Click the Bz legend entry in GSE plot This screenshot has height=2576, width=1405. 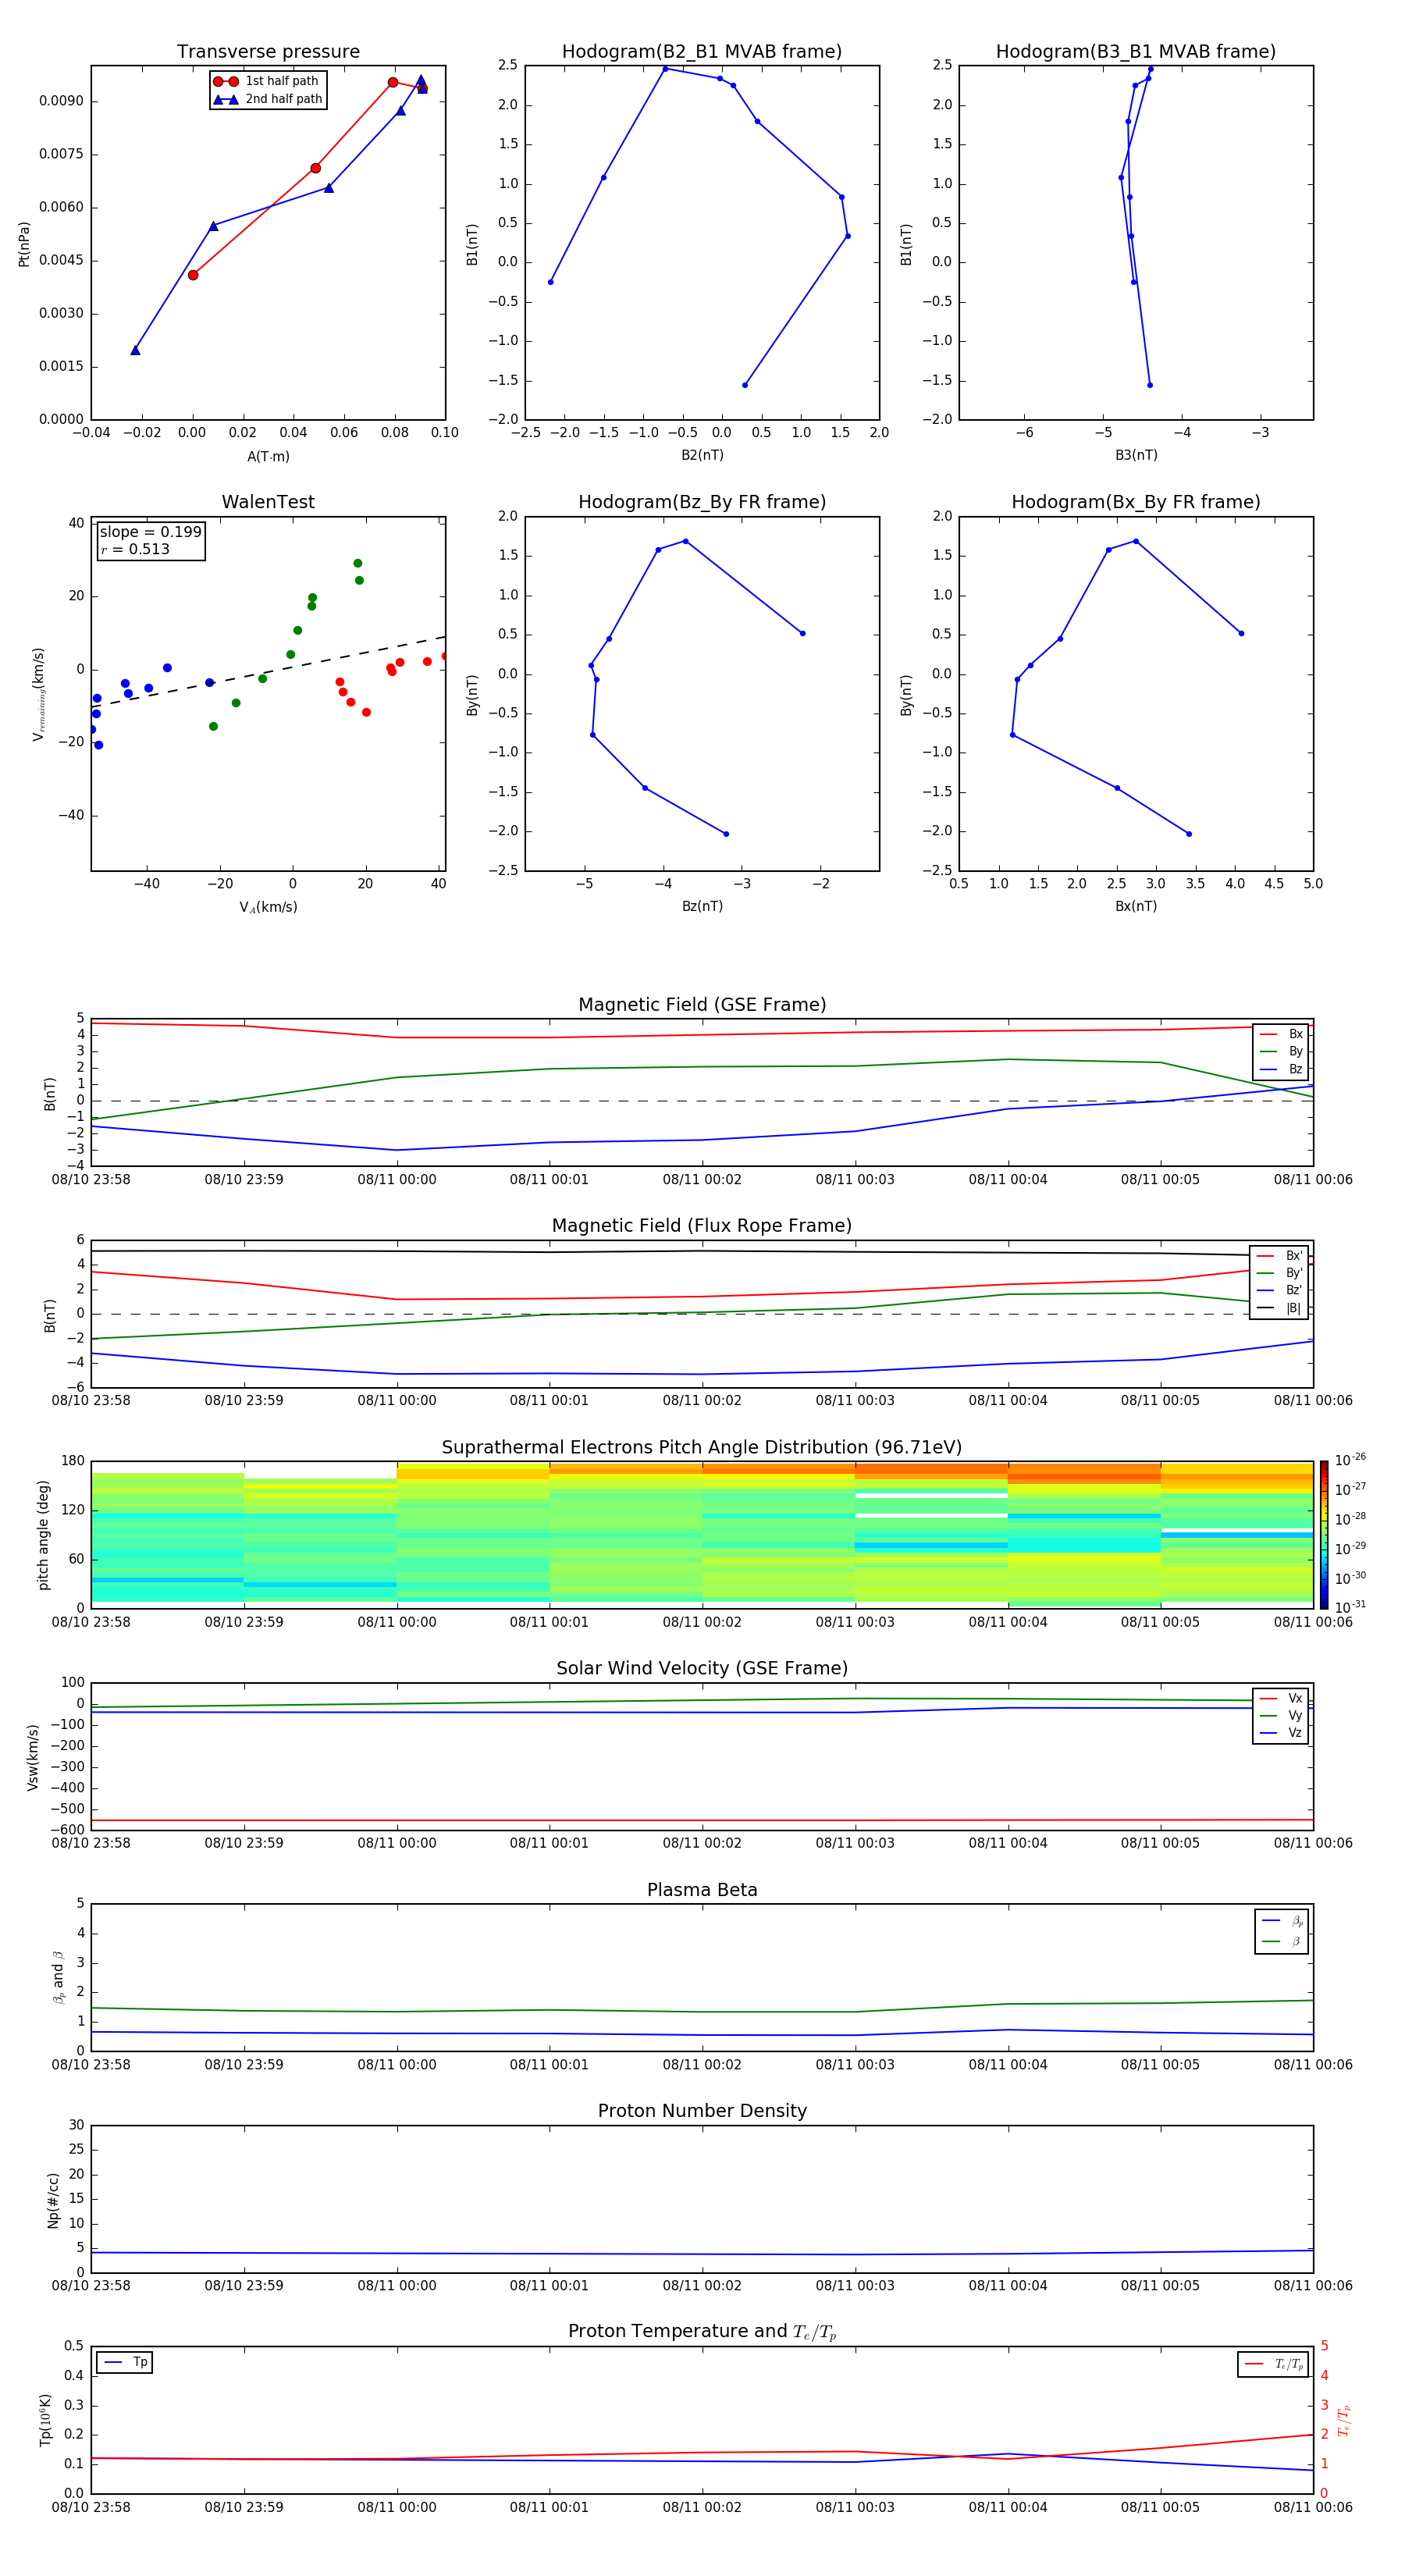click(1281, 1069)
